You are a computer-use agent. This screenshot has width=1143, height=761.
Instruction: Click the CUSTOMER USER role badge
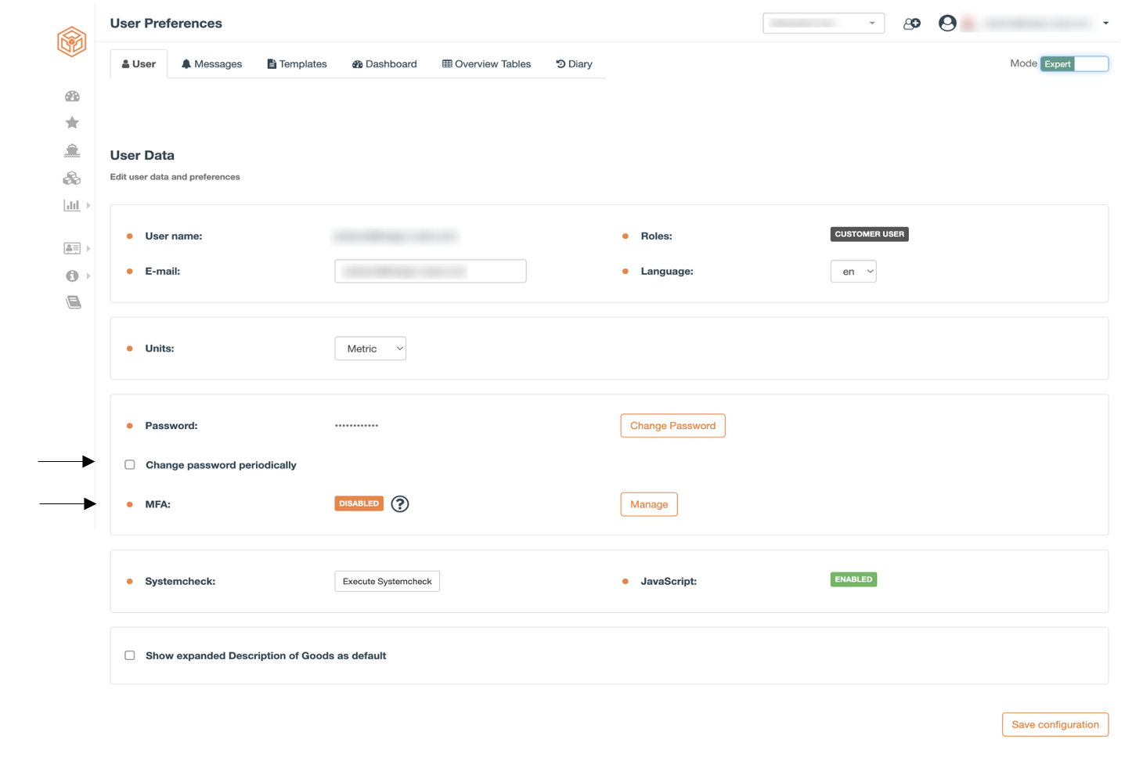[869, 234]
